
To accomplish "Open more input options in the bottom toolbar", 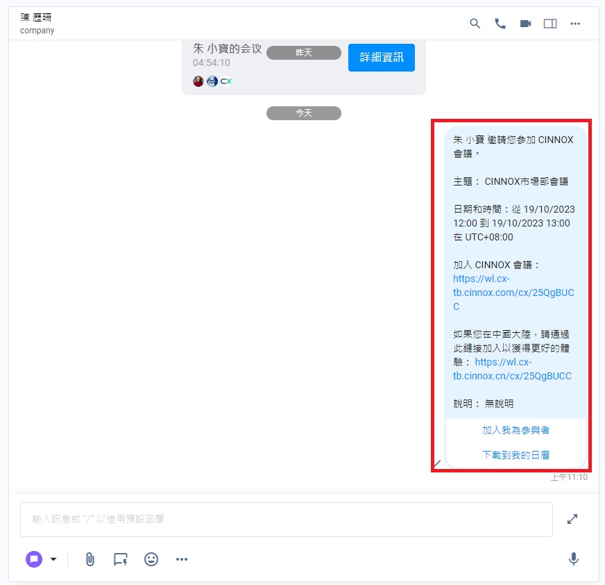I will [181, 559].
